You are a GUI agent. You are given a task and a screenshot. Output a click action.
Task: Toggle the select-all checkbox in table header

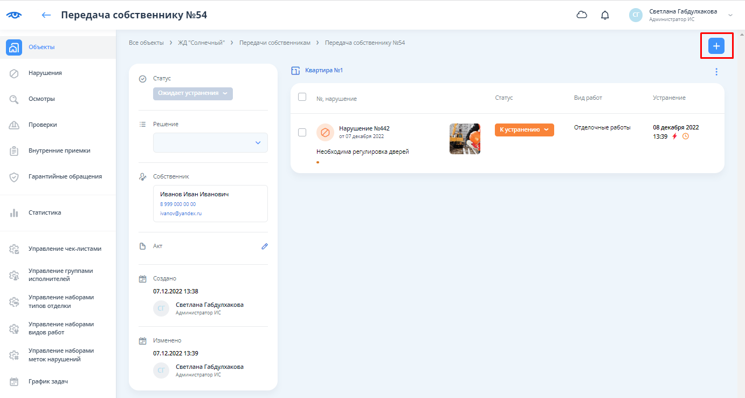[x=302, y=97]
